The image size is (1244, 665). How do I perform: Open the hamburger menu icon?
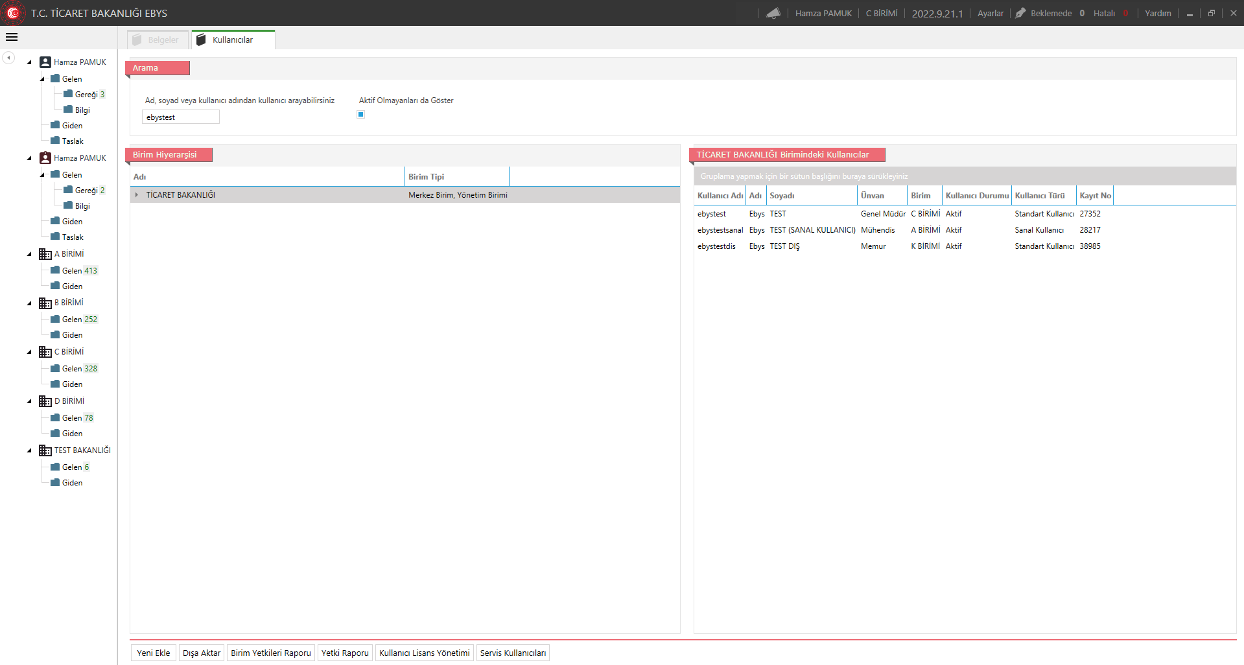12,37
